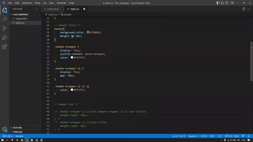Click the errors and warnings status indicator
This screenshot has width=253, height=142.
[x=8, y=136]
